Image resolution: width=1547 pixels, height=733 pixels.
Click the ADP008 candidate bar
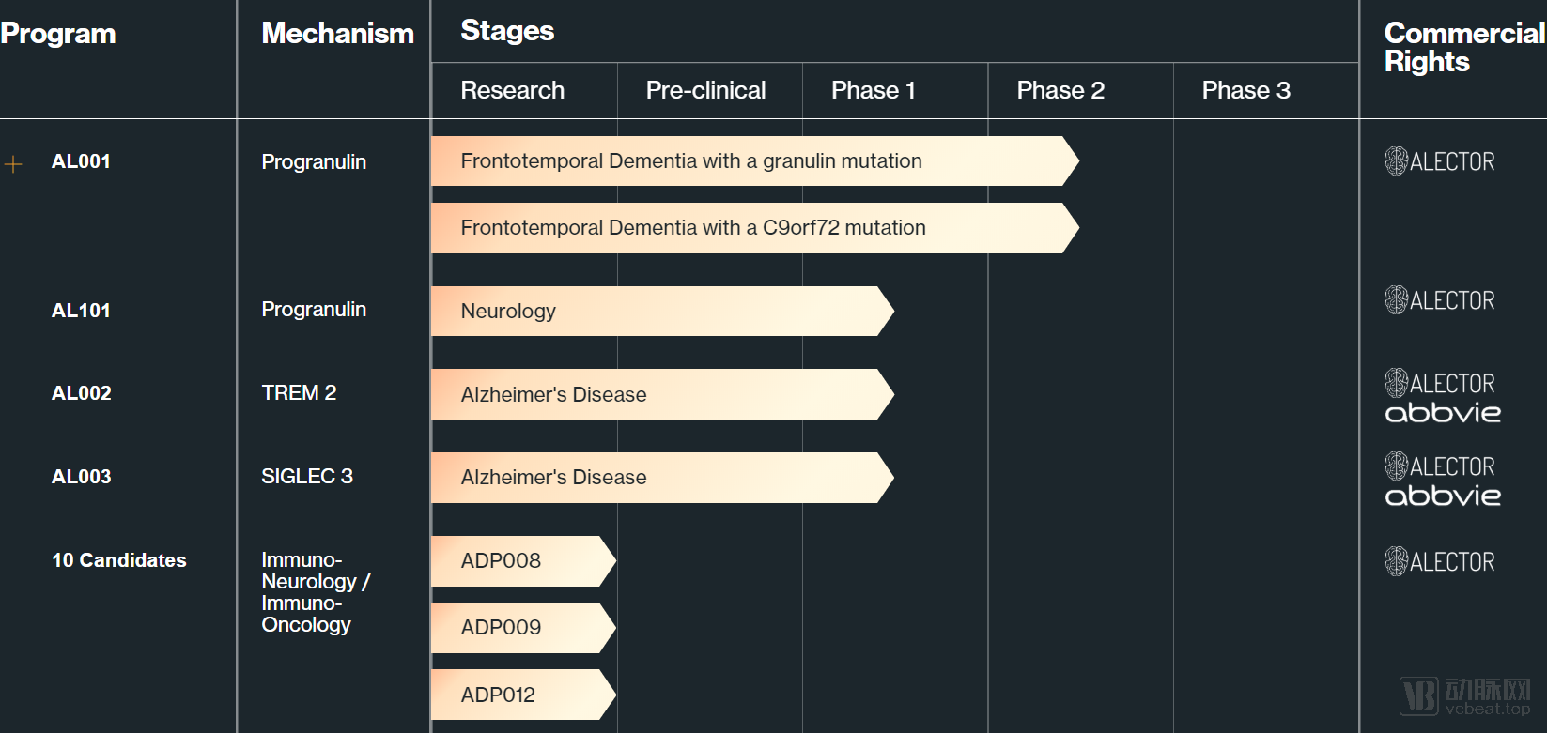pyautogui.click(x=523, y=561)
